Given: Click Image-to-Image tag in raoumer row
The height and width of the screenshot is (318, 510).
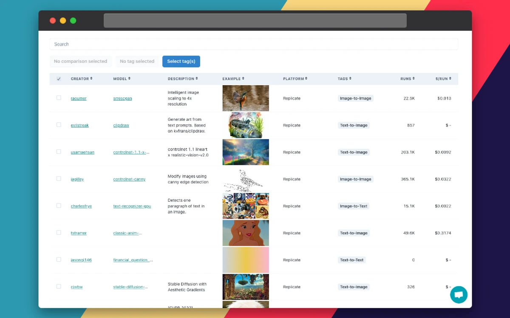Looking at the screenshot, I should (x=356, y=98).
